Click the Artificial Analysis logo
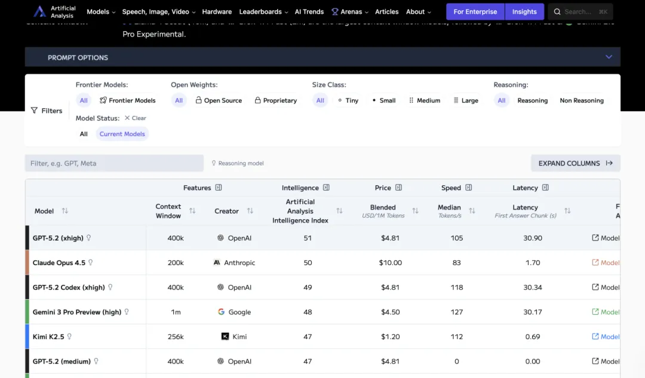 [x=55, y=11]
